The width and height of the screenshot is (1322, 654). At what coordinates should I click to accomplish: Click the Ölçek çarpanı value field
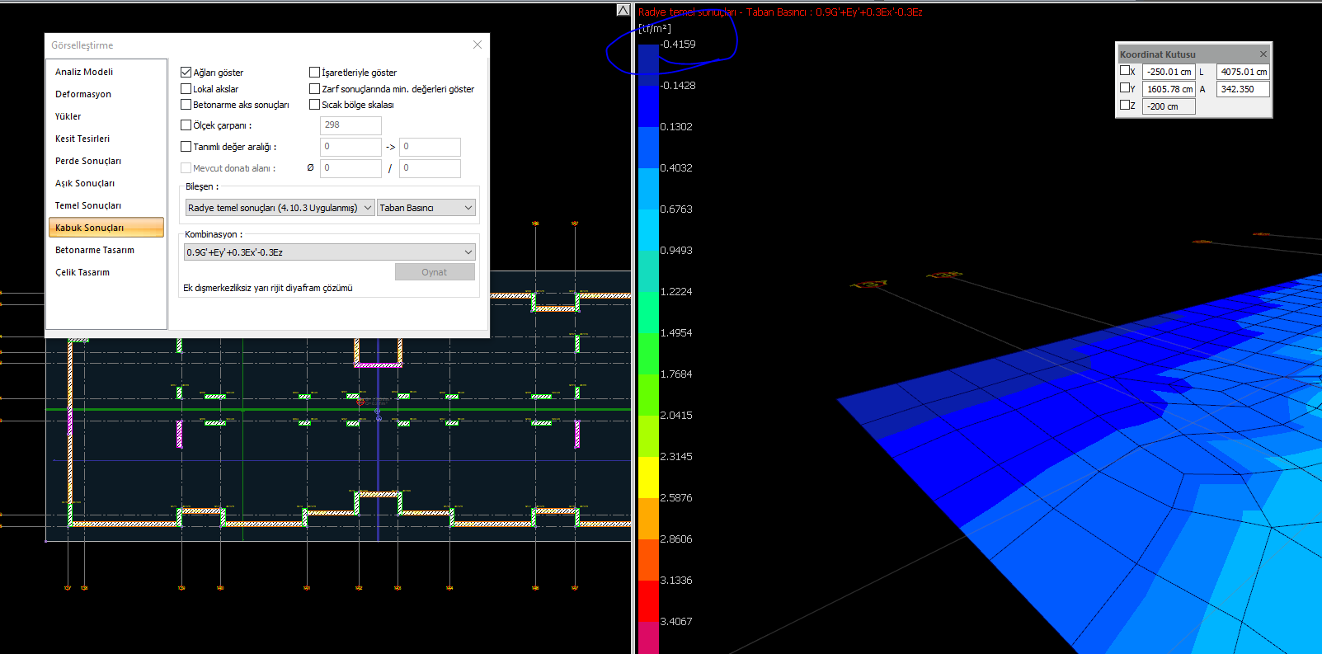click(350, 125)
